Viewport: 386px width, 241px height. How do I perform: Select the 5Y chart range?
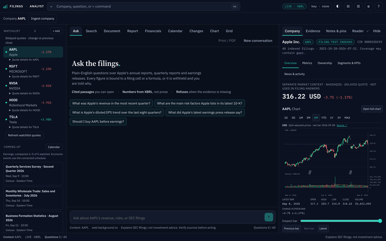pyautogui.click(x=339, y=118)
